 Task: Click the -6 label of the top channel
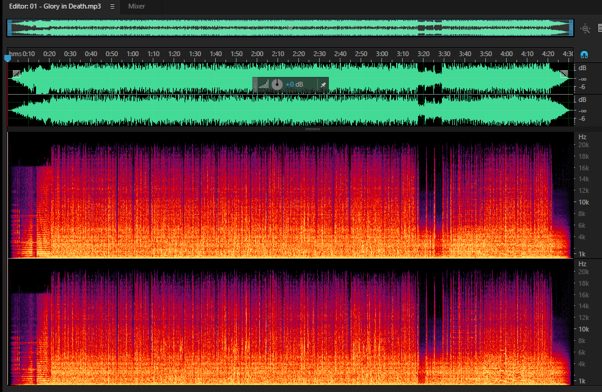[x=582, y=87]
